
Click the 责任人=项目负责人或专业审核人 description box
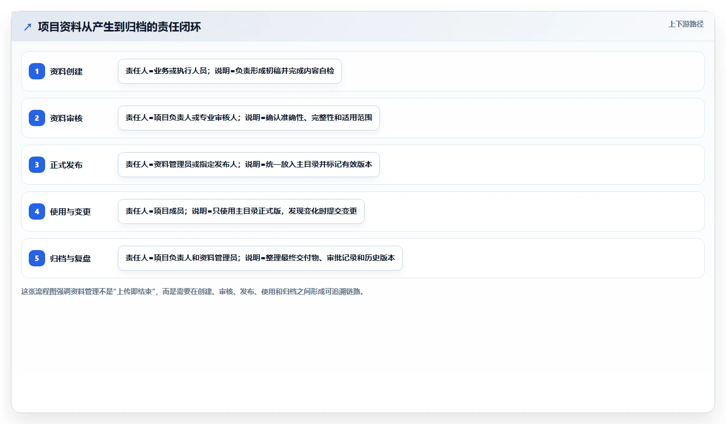tap(249, 118)
